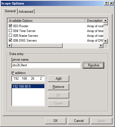Check the 005 Name Servers option
The width and height of the screenshot is (115, 127).
[x=10, y=35]
